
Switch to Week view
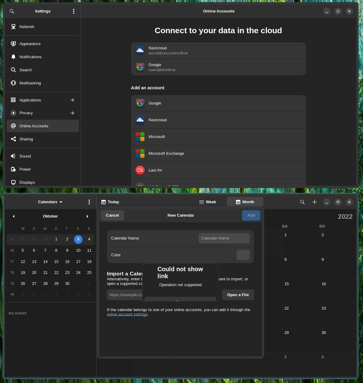coord(207,202)
